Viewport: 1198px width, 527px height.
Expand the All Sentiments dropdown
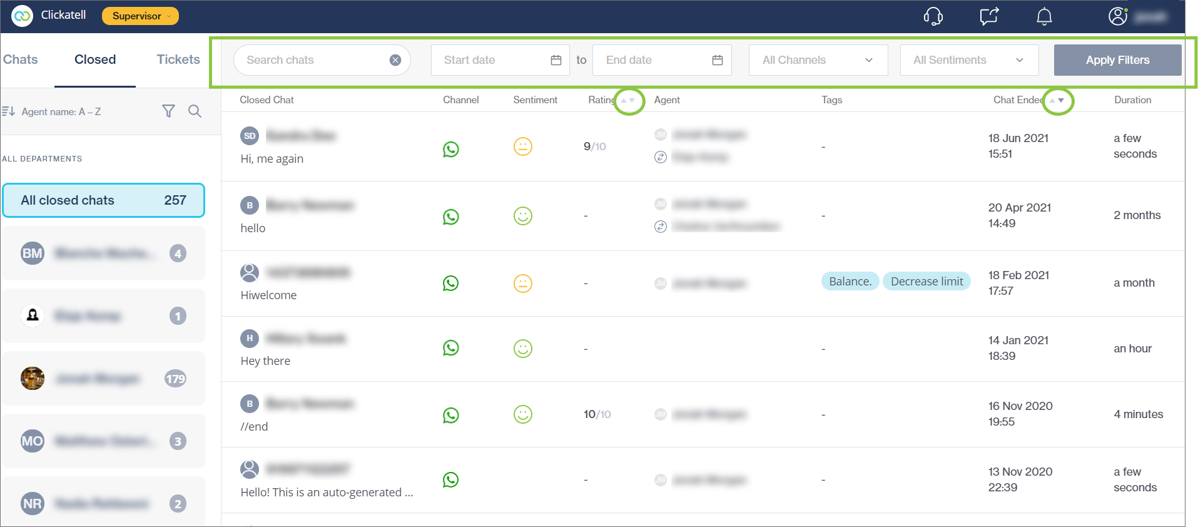(968, 60)
